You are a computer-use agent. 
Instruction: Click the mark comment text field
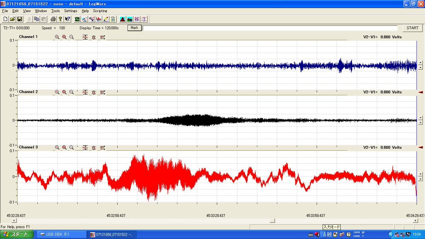(270, 28)
